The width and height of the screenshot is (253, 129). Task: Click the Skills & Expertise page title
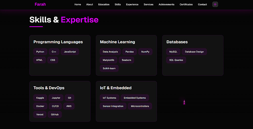point(64,20)
